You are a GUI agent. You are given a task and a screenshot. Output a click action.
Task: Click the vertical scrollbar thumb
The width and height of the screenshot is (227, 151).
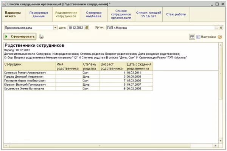point(220,74)
